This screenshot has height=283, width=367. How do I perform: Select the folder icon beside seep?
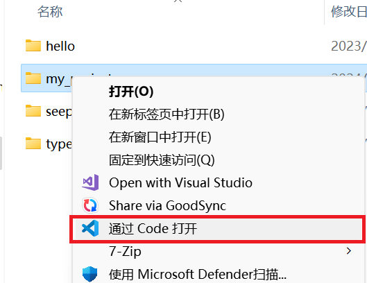(33, 111)
